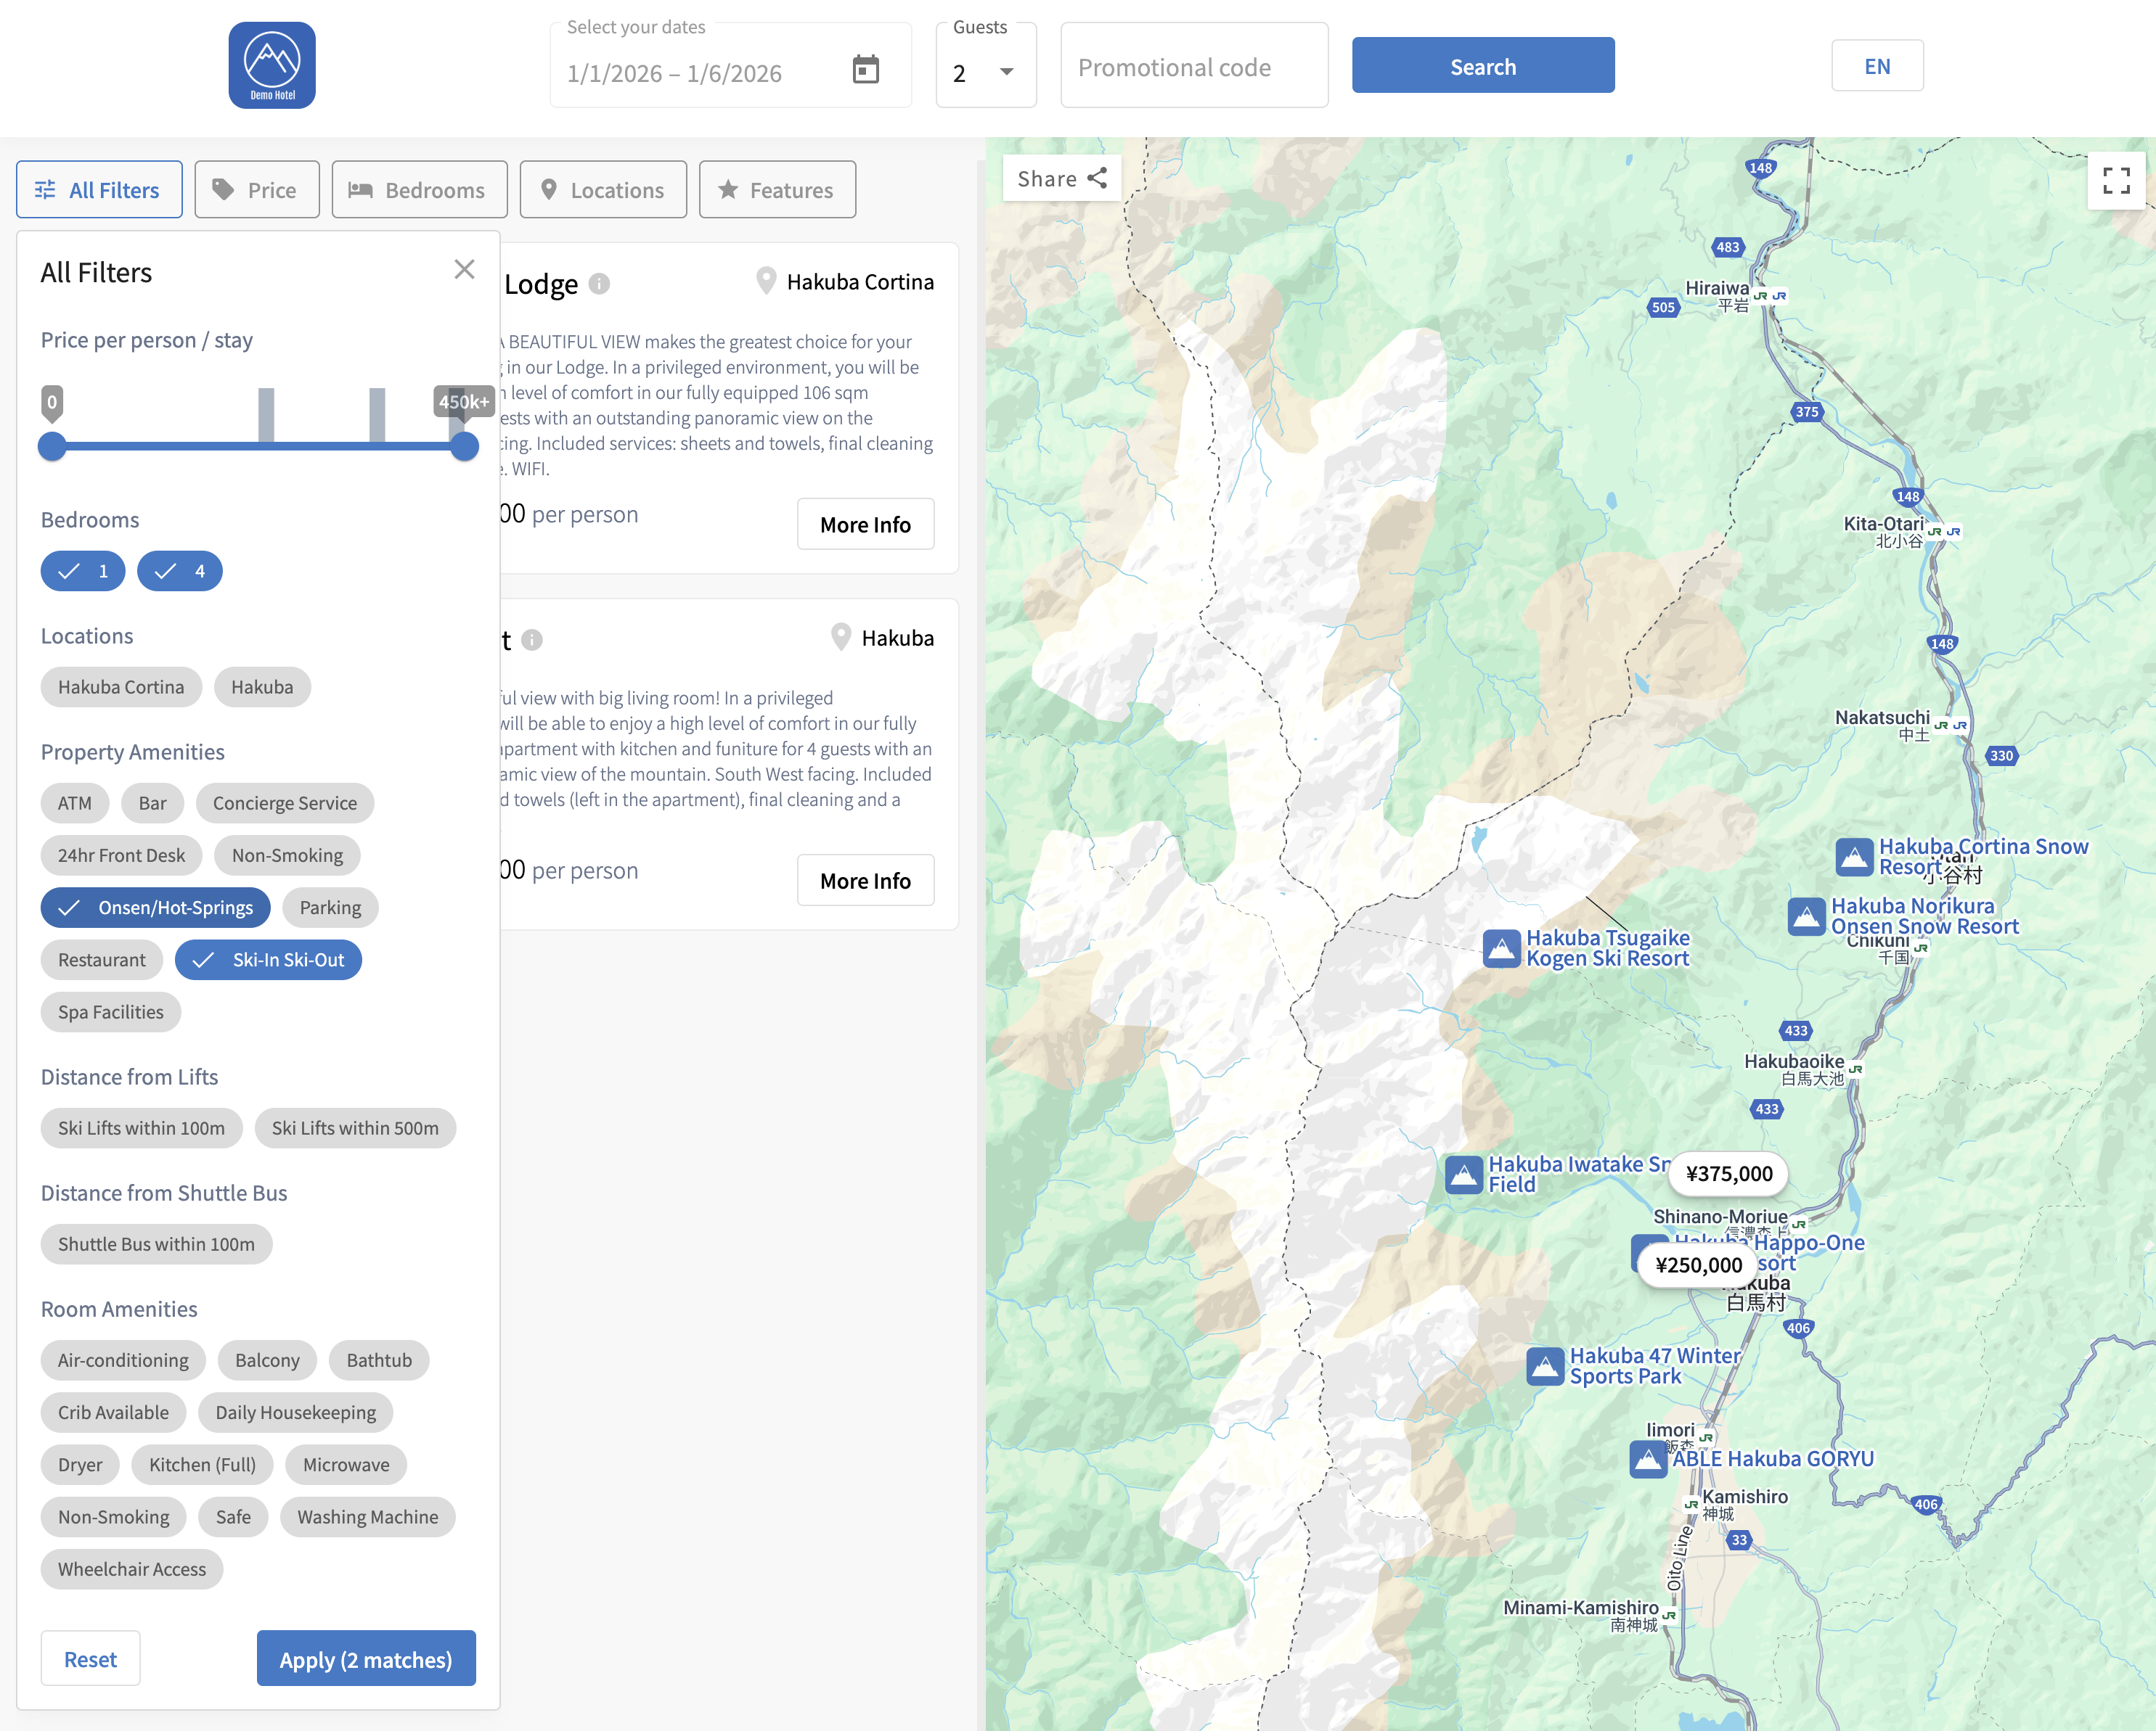Click the Share map button
This screenshot has width=2156, height=1731.
click(x=1061, y=179)
